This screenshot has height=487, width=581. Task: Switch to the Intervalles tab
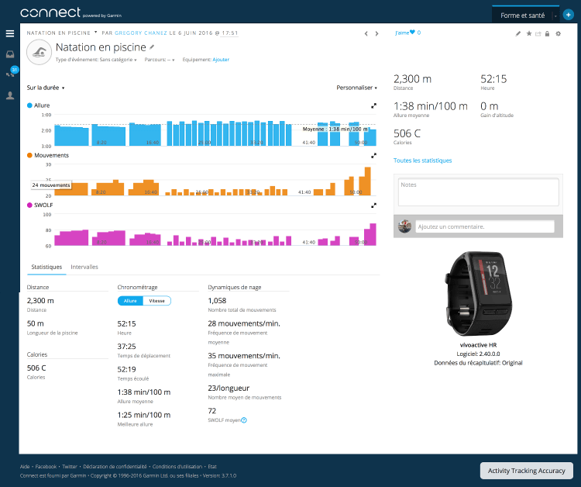point(84,267)
